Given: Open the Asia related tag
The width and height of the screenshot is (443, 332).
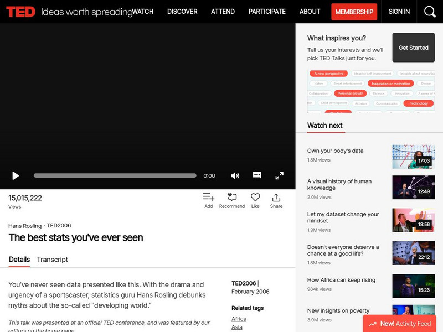Looking at the screenshot, I should click(237, 327).
